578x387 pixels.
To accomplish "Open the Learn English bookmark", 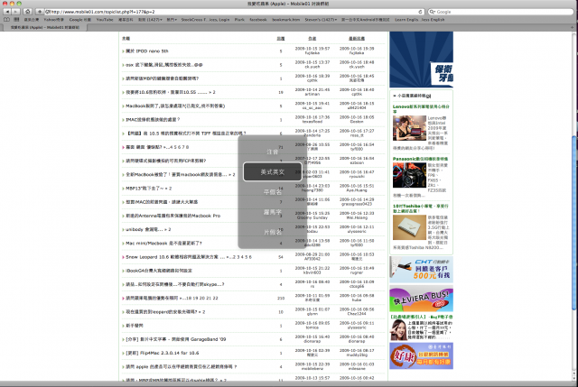I will (x=419, y=20).
